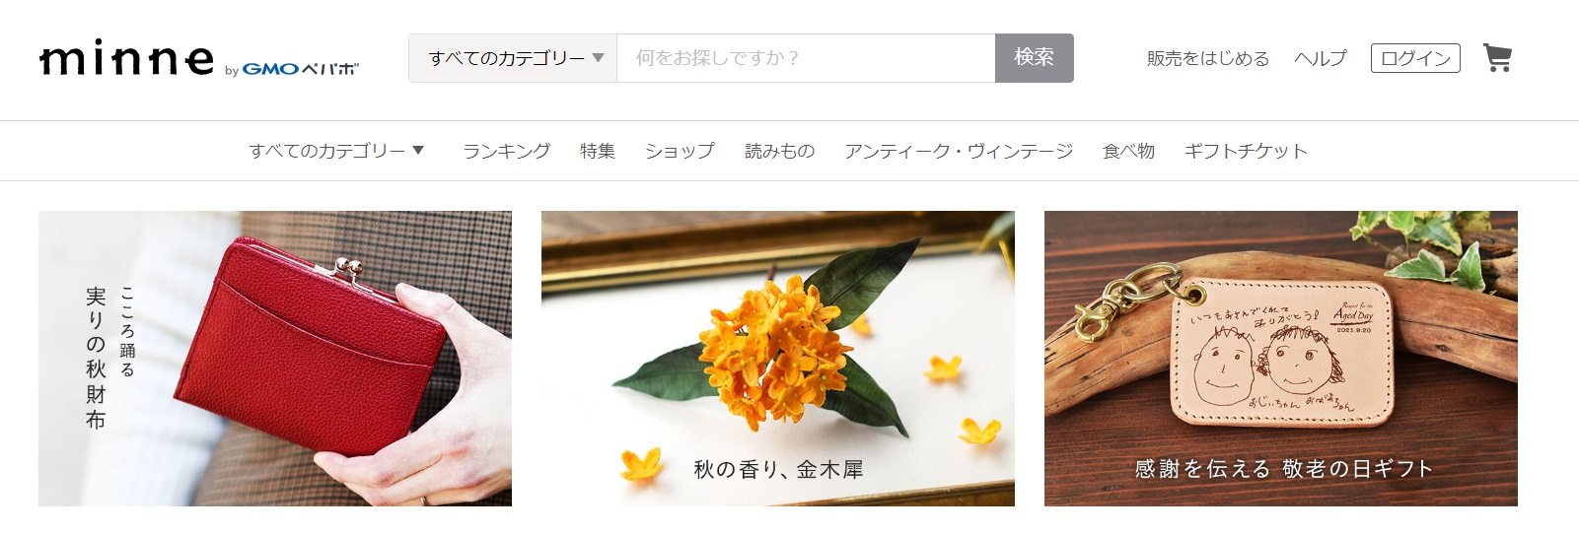
Task: Open red wallet 実りの秋財布 banner
Action: [275, 359]
